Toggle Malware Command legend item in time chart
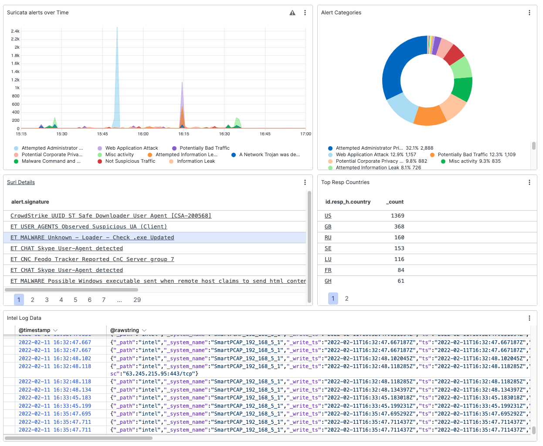 point(51,161)
